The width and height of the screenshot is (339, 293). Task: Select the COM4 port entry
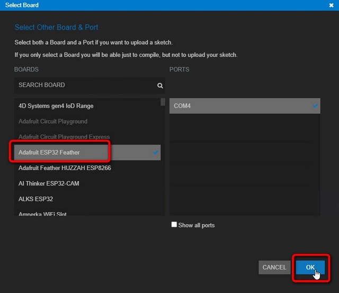pyautogui.click(x=245, y=106)
